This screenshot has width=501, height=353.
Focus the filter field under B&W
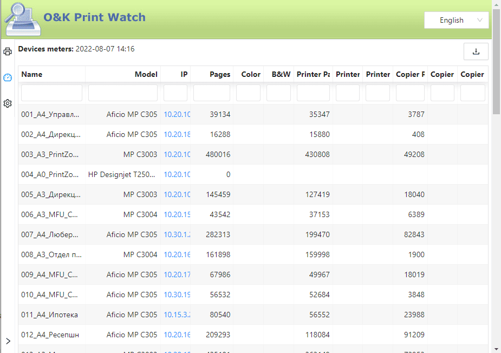(278, 93)
